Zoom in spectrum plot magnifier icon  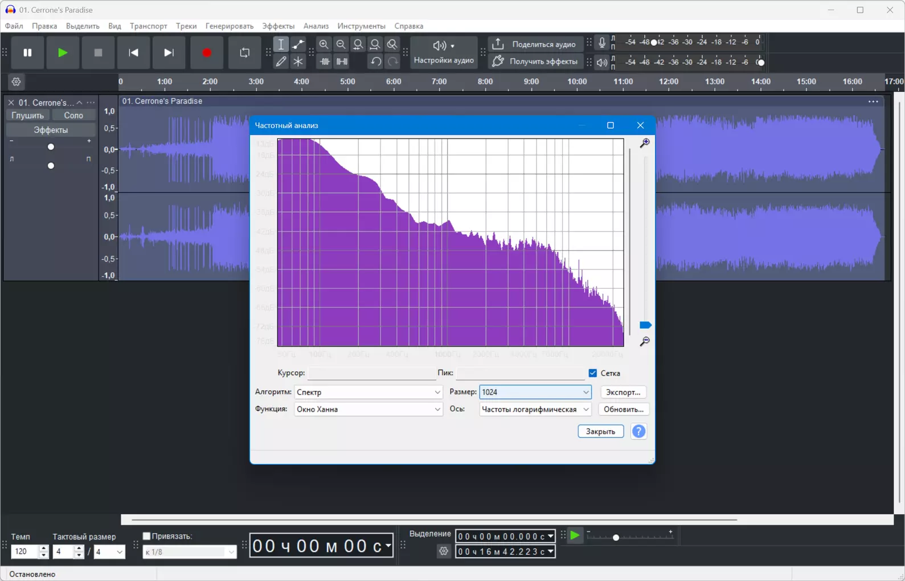click(x=645, y=143)
